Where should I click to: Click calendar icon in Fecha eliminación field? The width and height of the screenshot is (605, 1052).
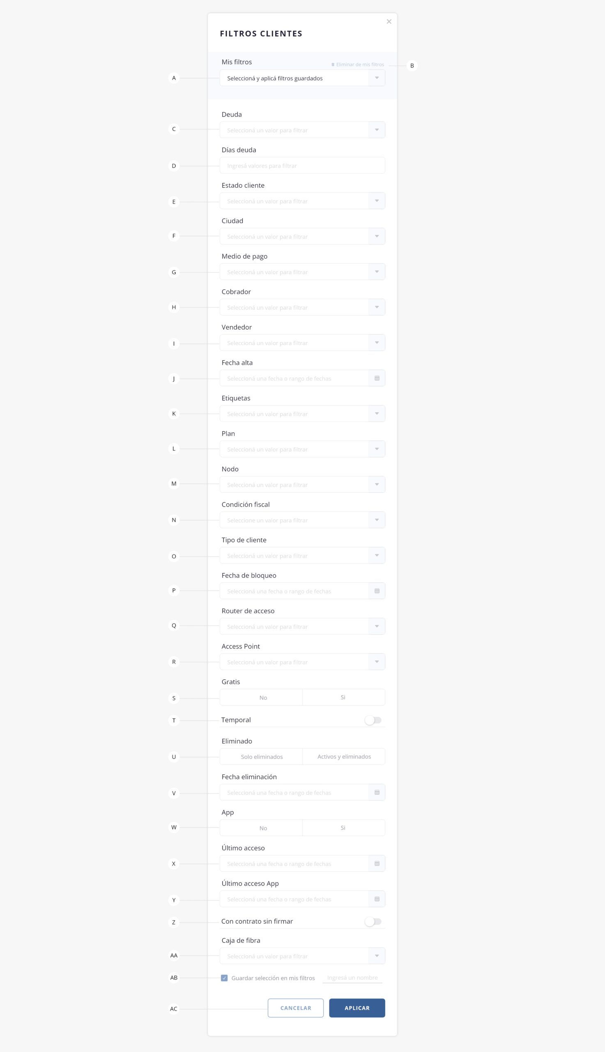point(377,792)
